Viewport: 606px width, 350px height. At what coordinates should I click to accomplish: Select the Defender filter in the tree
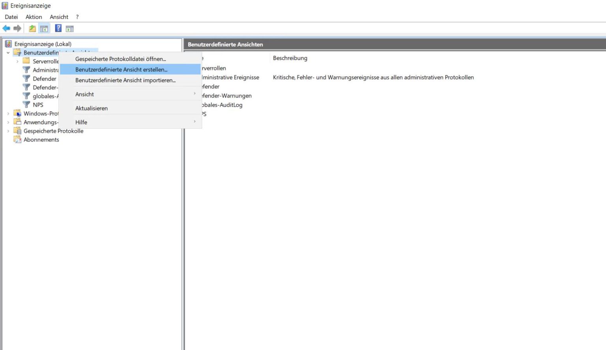[44, 78]
